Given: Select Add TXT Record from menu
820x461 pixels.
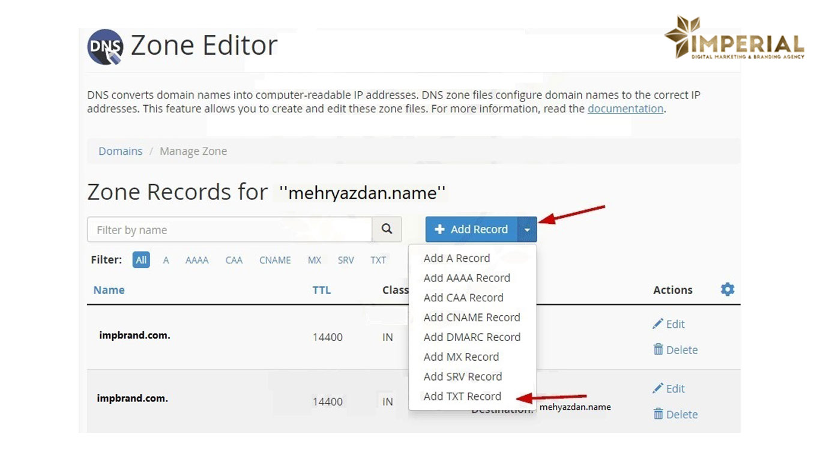Looking at the screenshot, I should (462, 396).
